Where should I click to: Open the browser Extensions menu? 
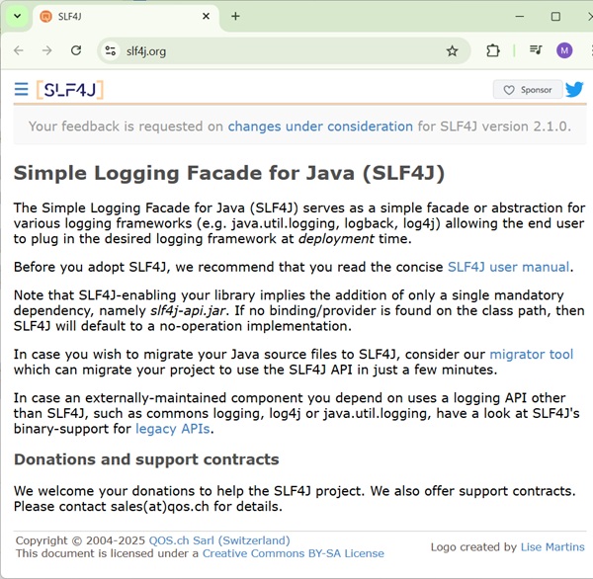point(493,50)
